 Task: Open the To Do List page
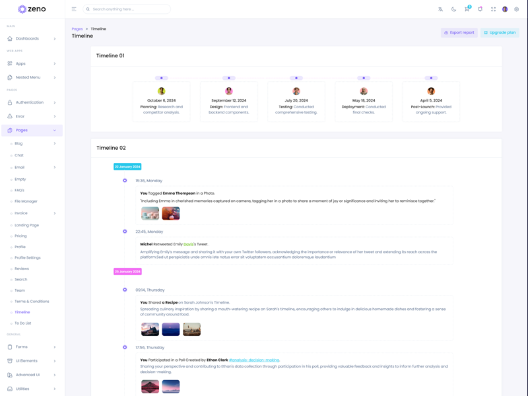(x=23, y=323)
